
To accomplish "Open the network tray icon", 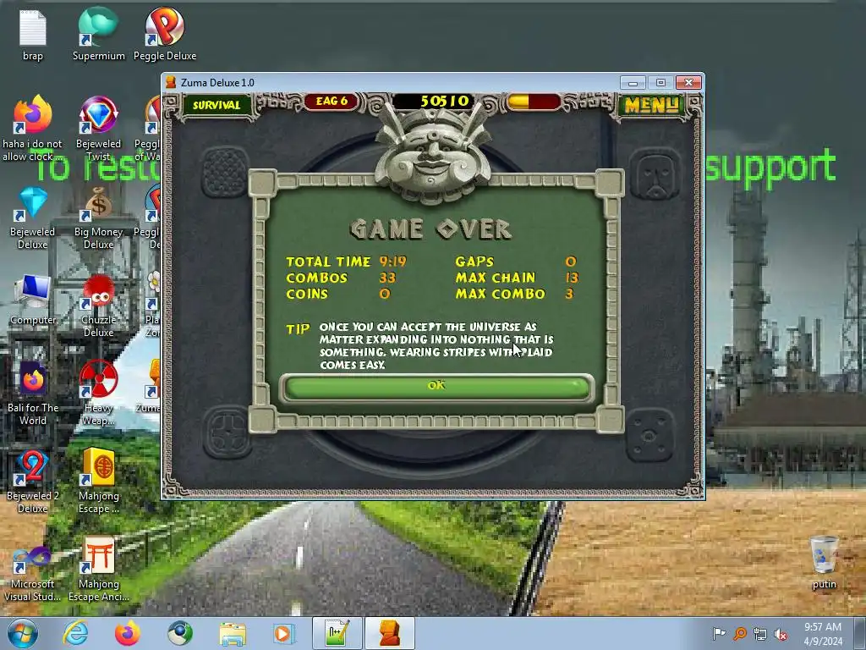I will [x=760, y=634].
